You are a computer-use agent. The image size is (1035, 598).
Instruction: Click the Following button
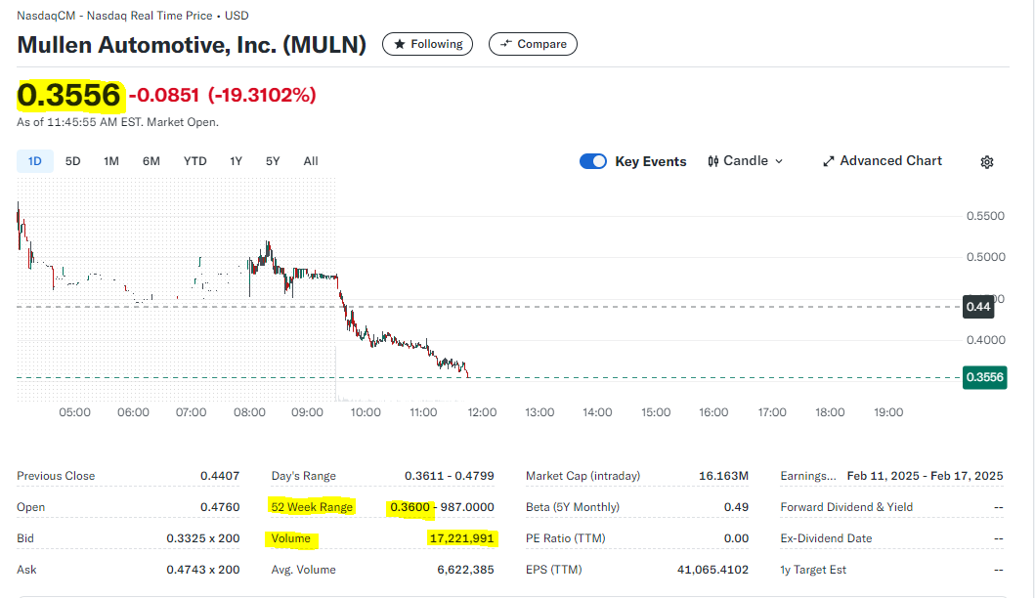428,44
